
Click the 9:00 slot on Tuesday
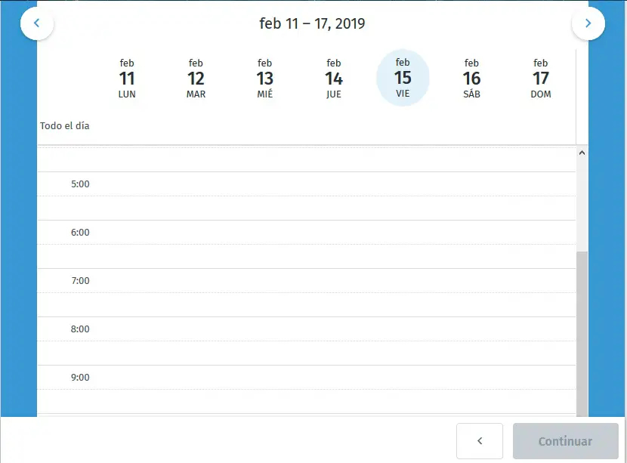pos(196,378)
